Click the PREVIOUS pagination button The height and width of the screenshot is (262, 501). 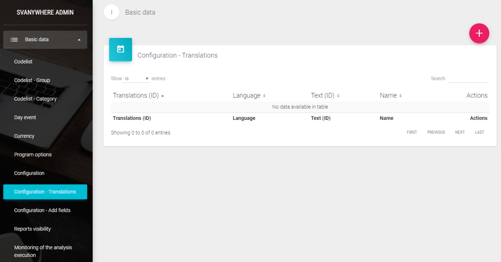point(436,132)
